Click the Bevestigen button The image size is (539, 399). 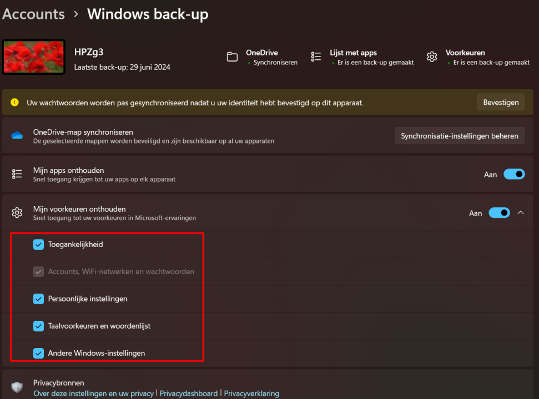500,102
